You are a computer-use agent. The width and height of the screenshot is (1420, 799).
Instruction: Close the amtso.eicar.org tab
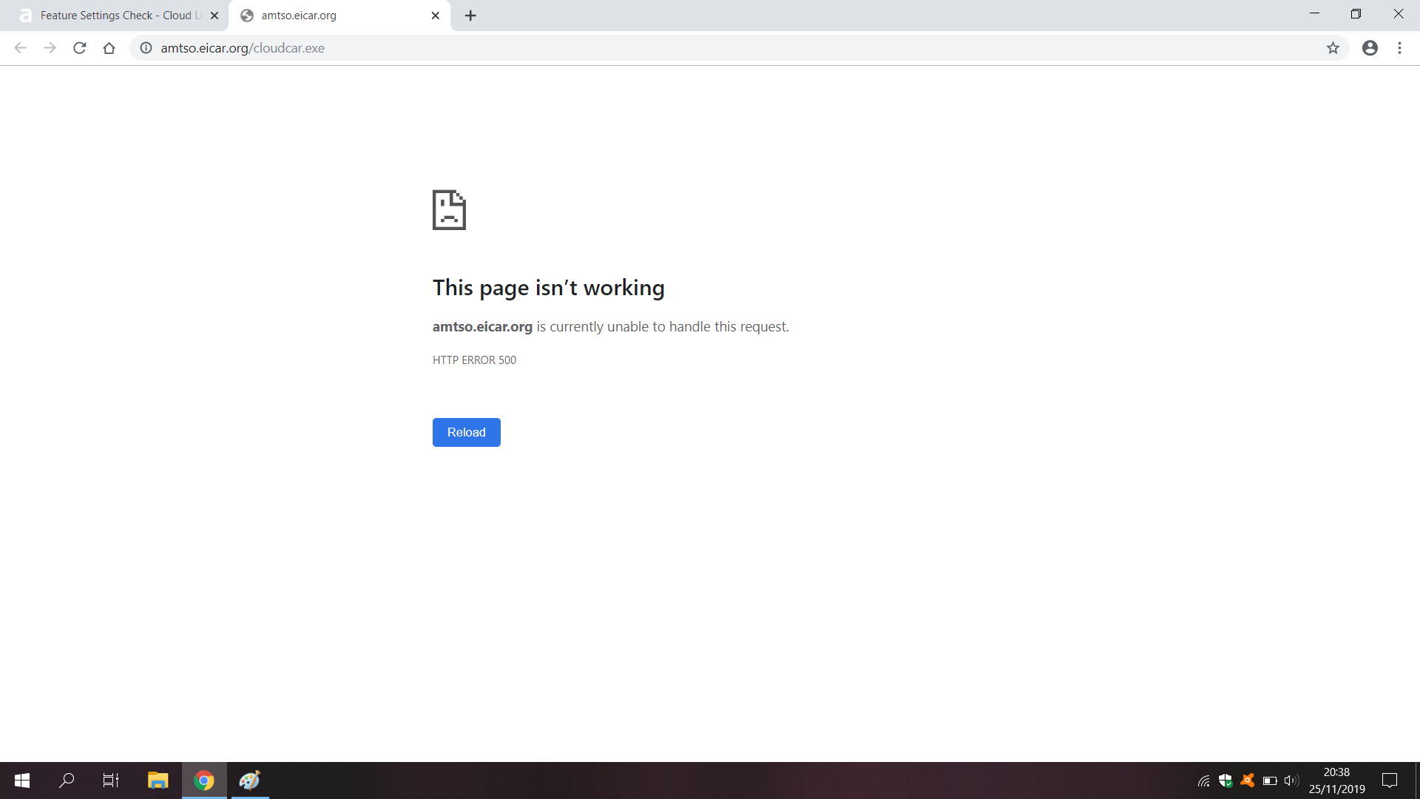pyautogui.click(x=436, y=16)
